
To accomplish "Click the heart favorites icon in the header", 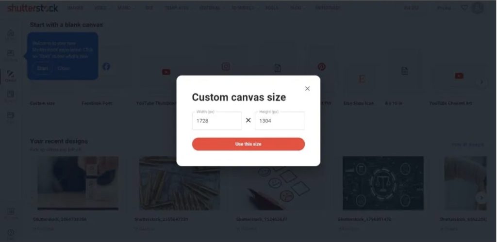I will pyautogui.click(x=464, y=8).
